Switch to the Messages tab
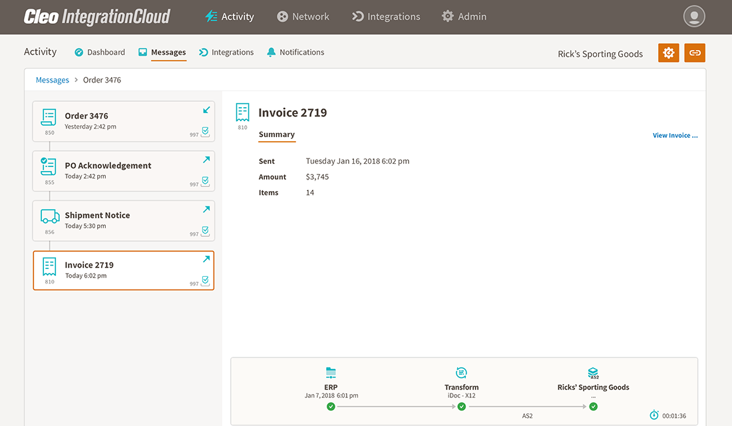732x426 pixels. (162, 53)
